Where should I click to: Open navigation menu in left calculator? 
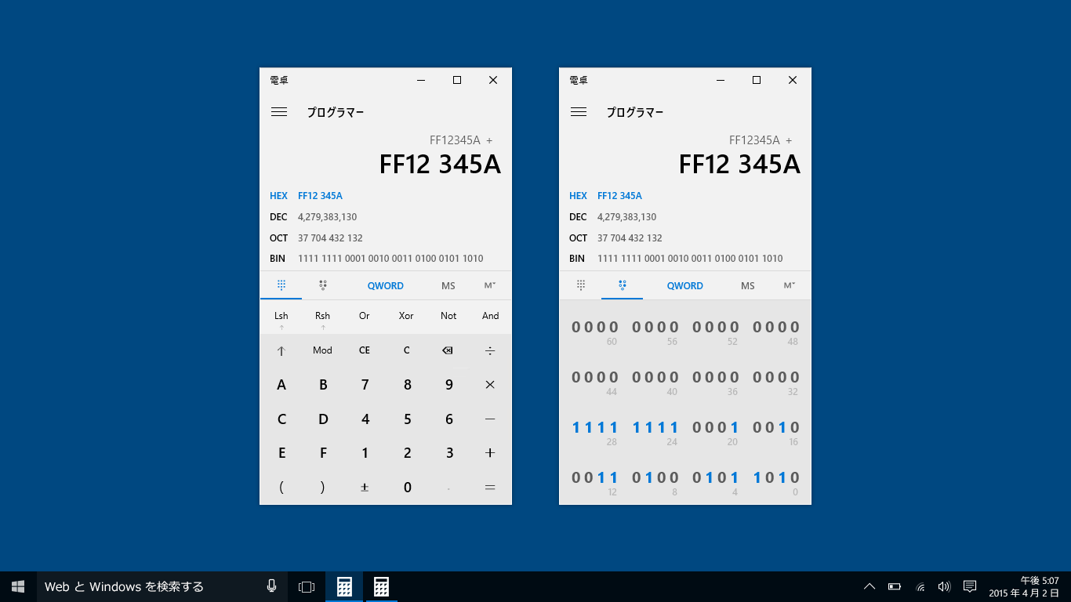point(279,111)
